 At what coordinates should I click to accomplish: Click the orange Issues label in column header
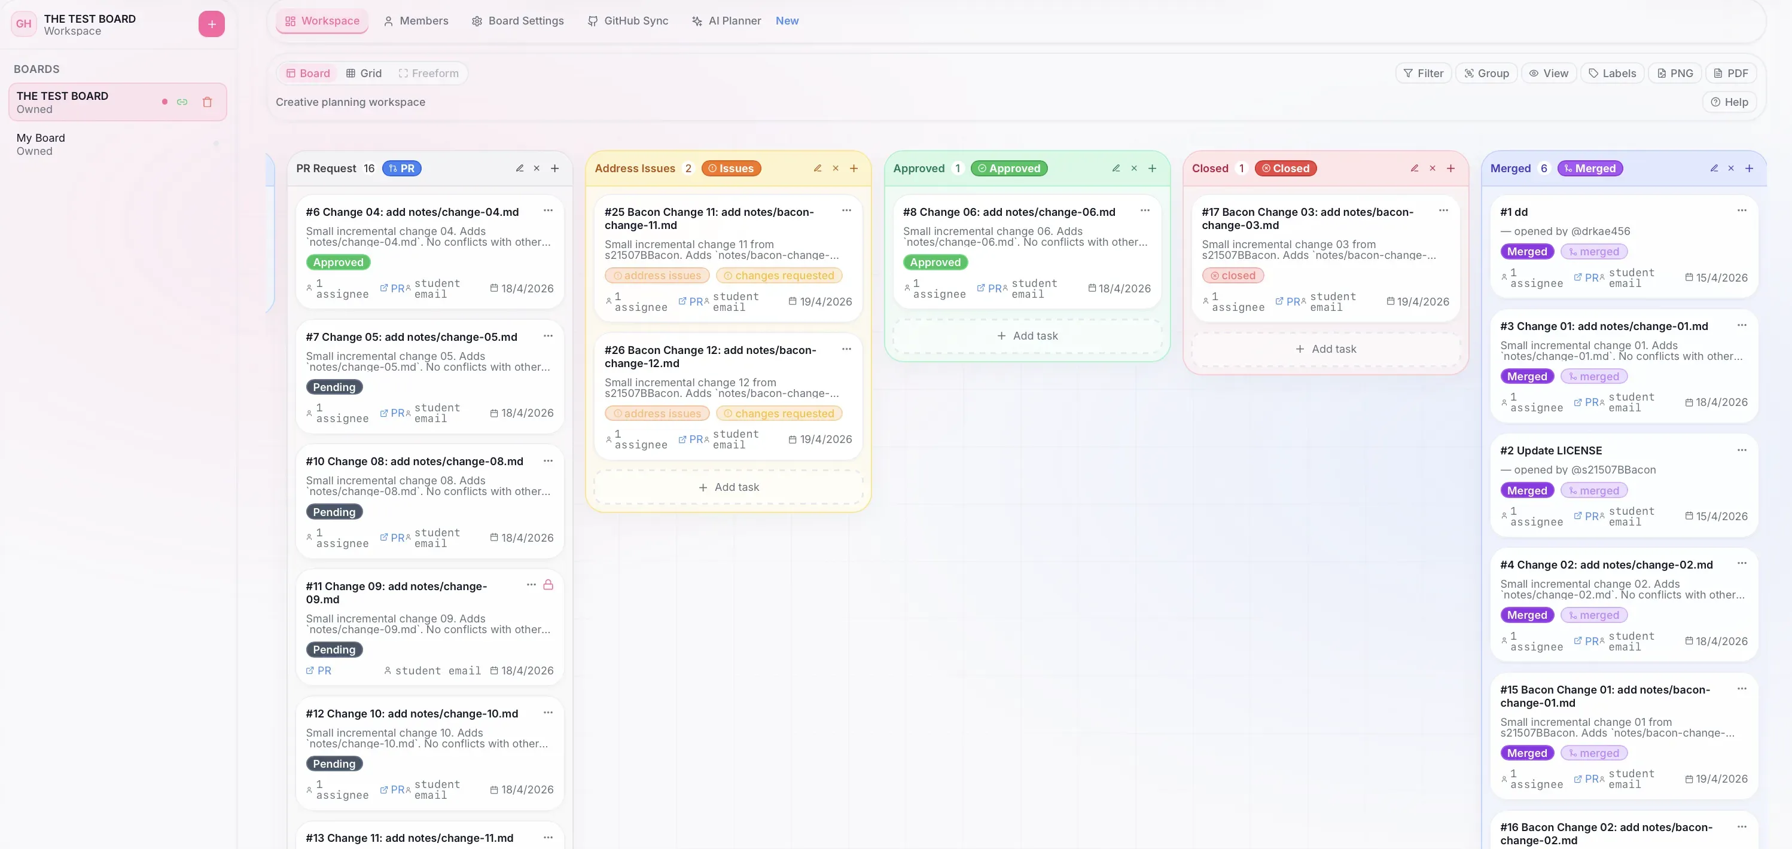(x=731, y=168)
